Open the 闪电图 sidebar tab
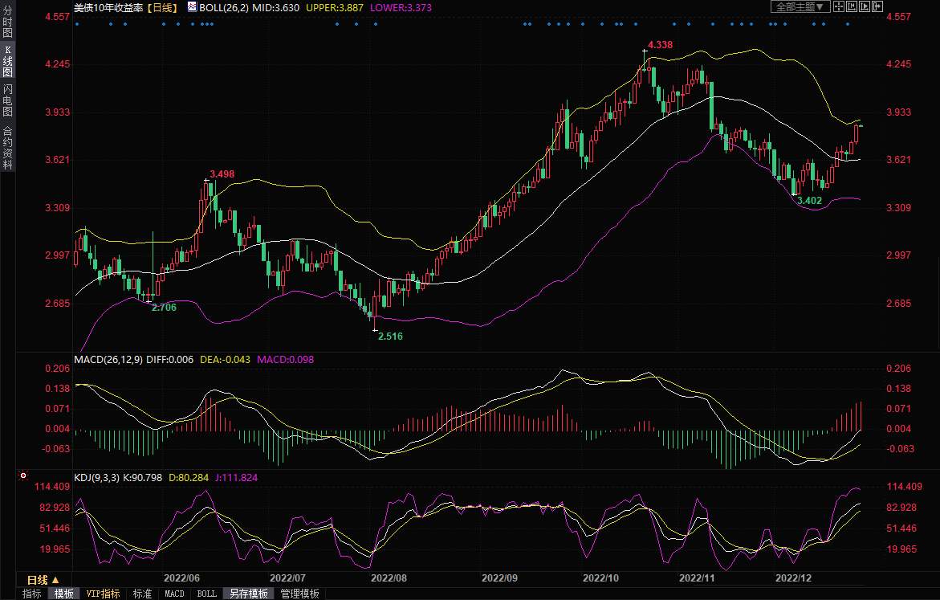 7,100
